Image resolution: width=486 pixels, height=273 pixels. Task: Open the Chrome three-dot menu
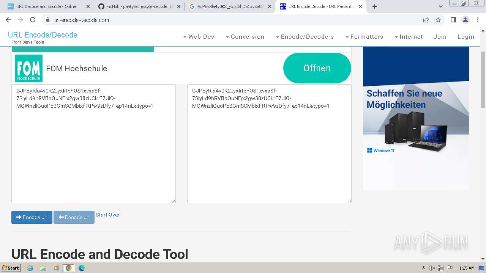coord(477,20)
